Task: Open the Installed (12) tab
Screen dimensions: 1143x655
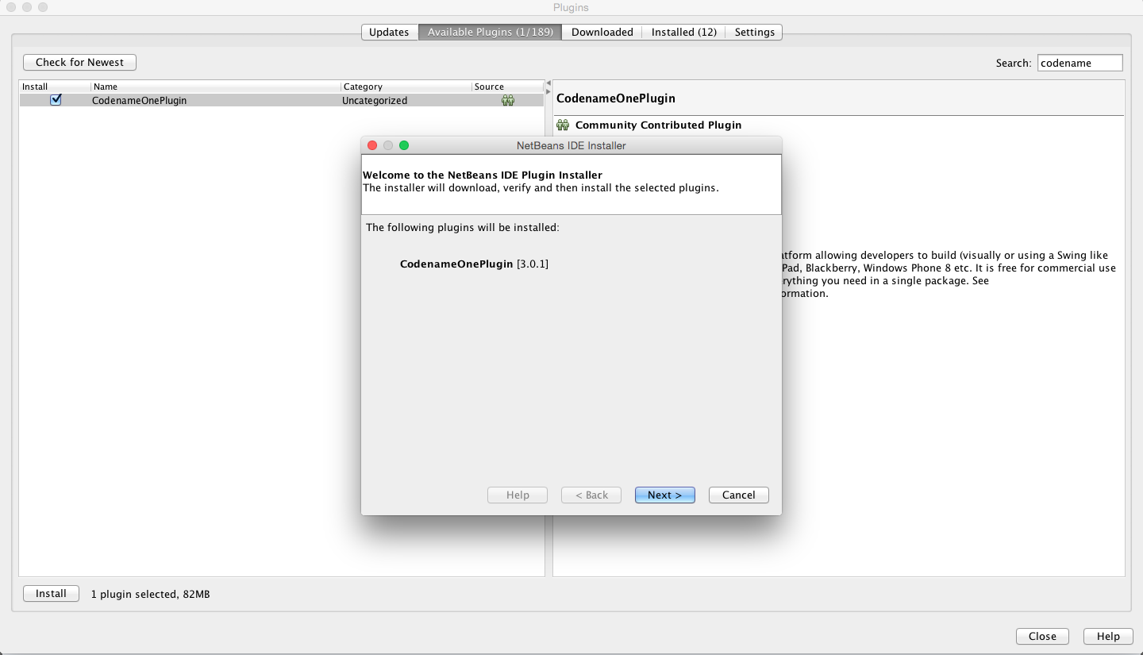Action: pos(683,33)
